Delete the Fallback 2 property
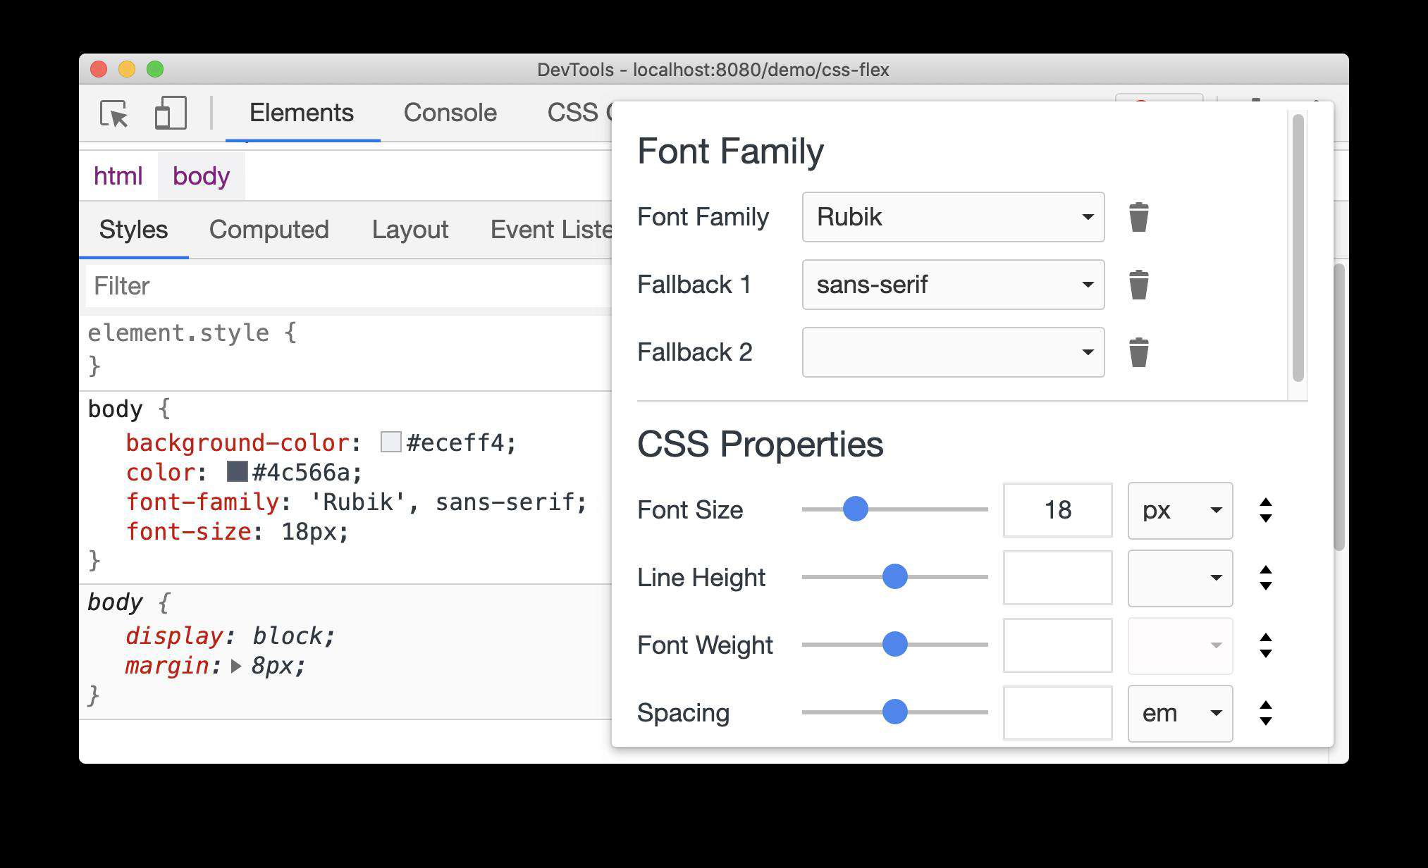Viewport: 1428px width, 868px height. [x=1138, y=353]
